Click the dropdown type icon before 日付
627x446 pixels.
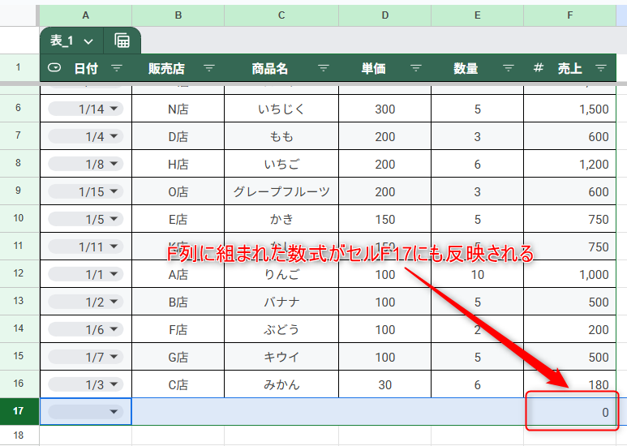pos(54,69)
